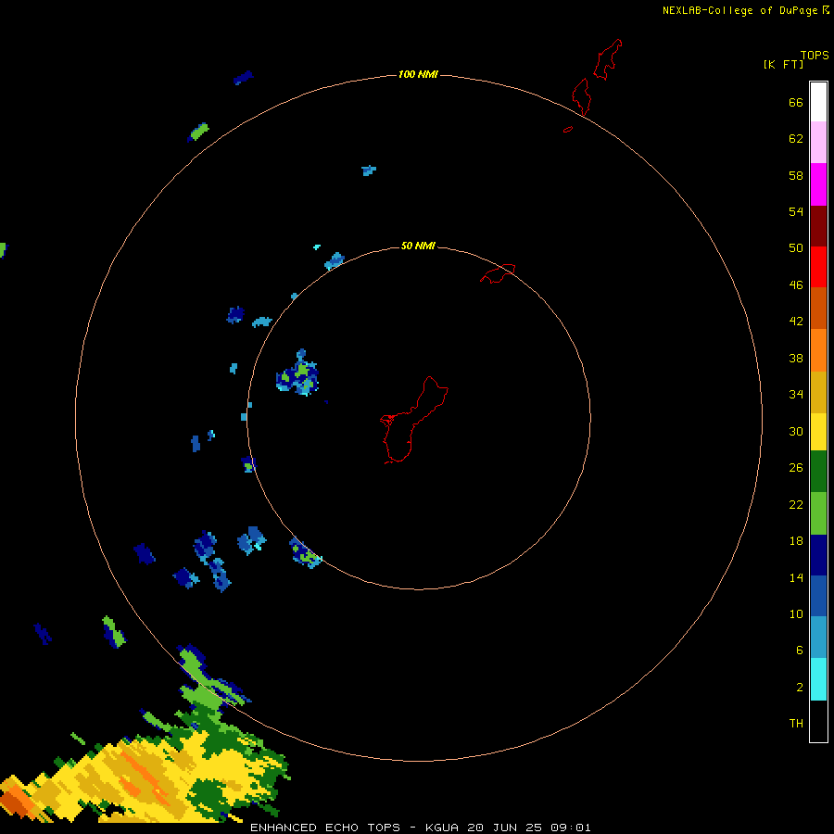834x834 pixels.
Task: Click the legend value 34
Action: coord(796,394)
